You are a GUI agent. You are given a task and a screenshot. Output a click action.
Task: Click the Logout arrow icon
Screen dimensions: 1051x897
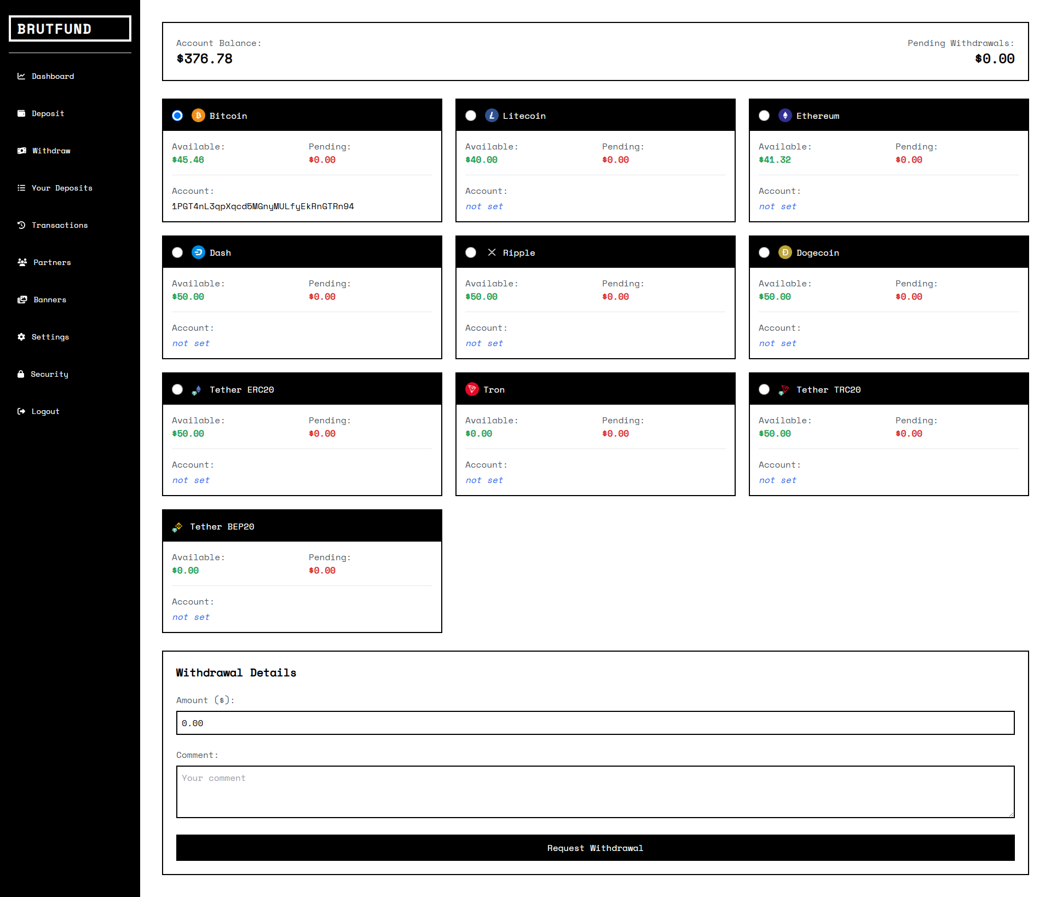(x=21, y=411)
